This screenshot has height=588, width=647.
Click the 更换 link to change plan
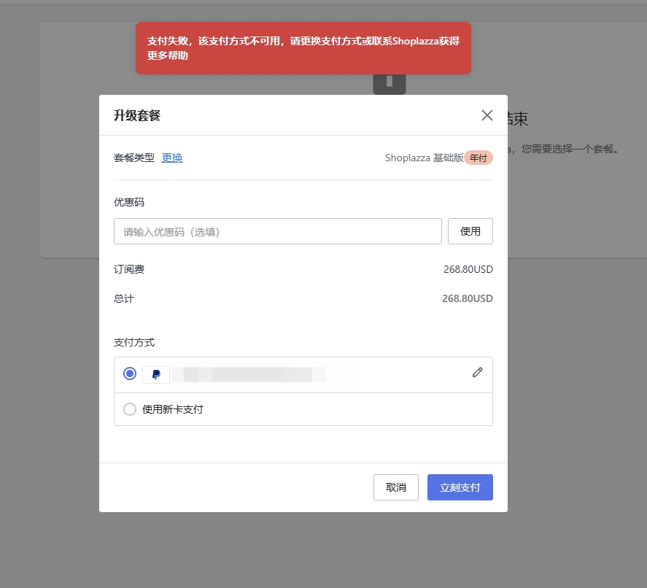pyautogui.click(x=172, y=158)
